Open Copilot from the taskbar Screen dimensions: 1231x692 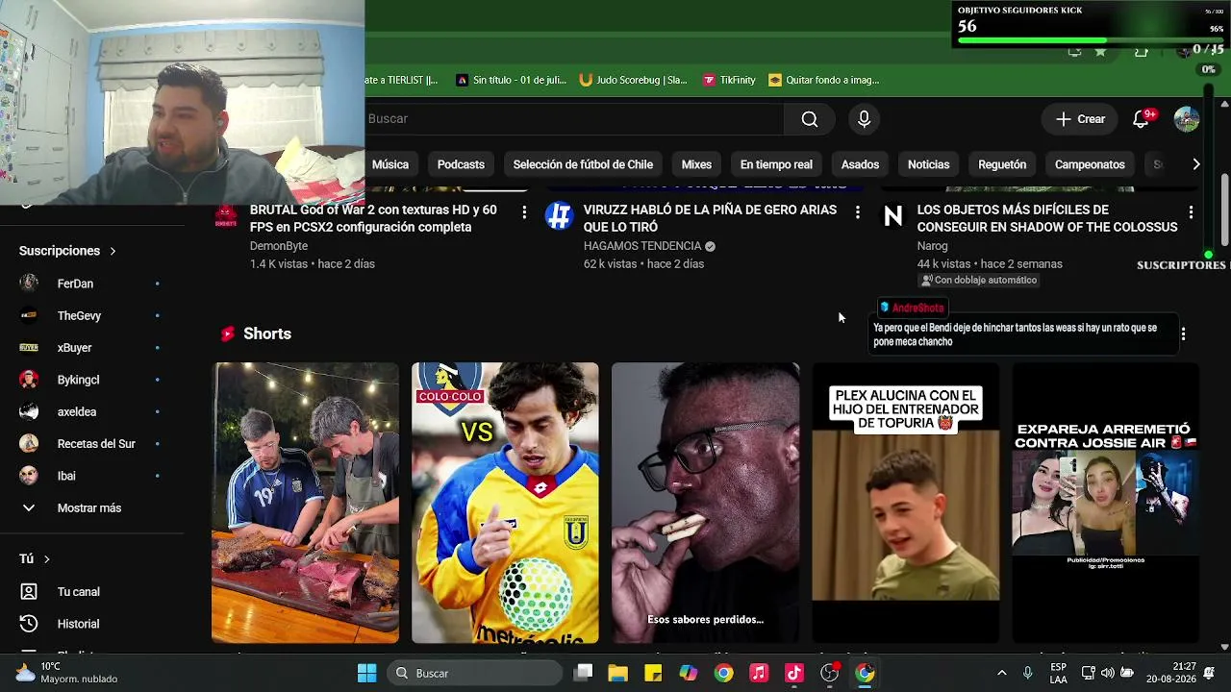tap(689, 673)
